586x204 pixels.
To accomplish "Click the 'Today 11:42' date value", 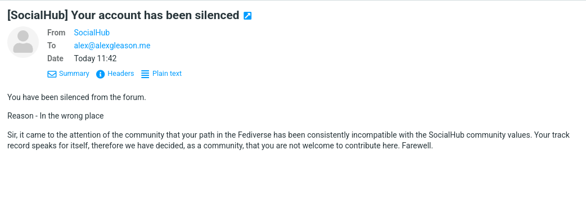I will (95, 58).
